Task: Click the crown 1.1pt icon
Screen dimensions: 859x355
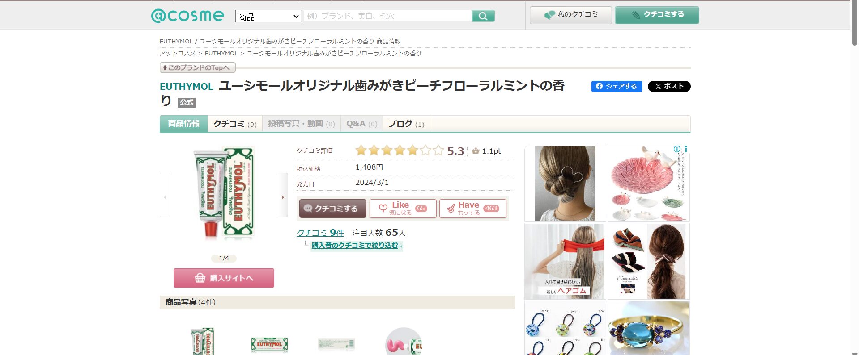Action: 476,151
